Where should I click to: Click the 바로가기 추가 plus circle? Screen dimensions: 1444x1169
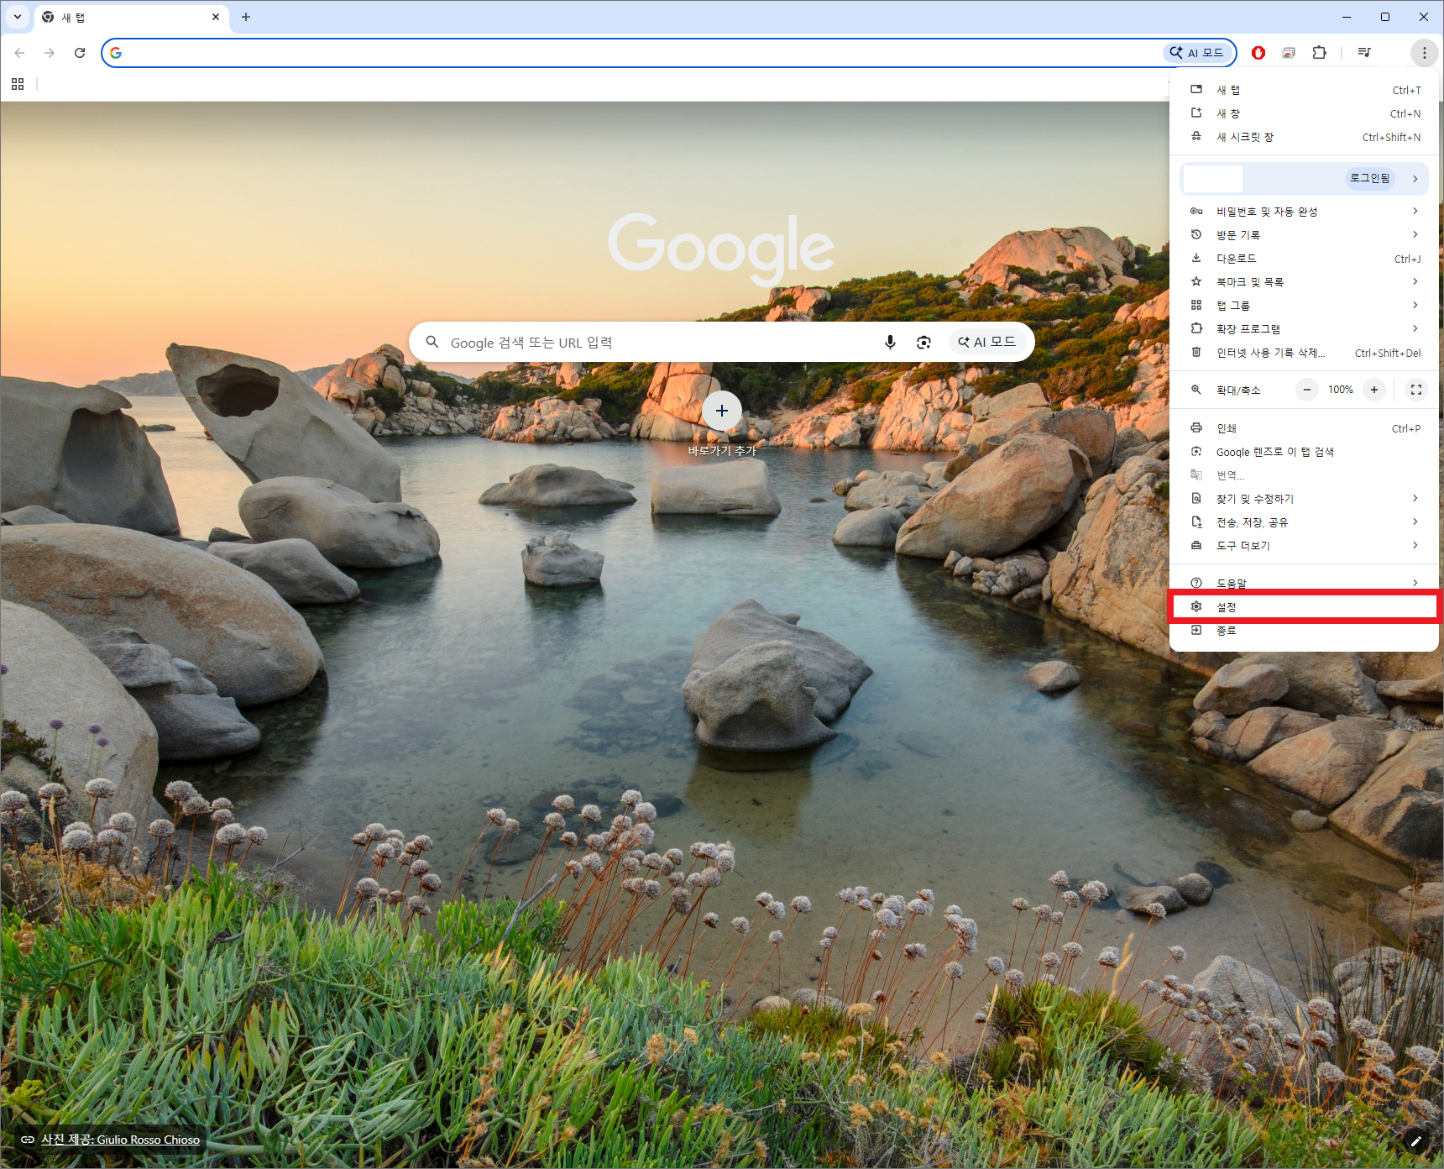722,411
